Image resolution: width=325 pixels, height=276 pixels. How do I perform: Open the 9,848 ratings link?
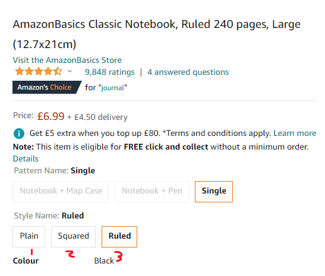[x=110, y=72]
